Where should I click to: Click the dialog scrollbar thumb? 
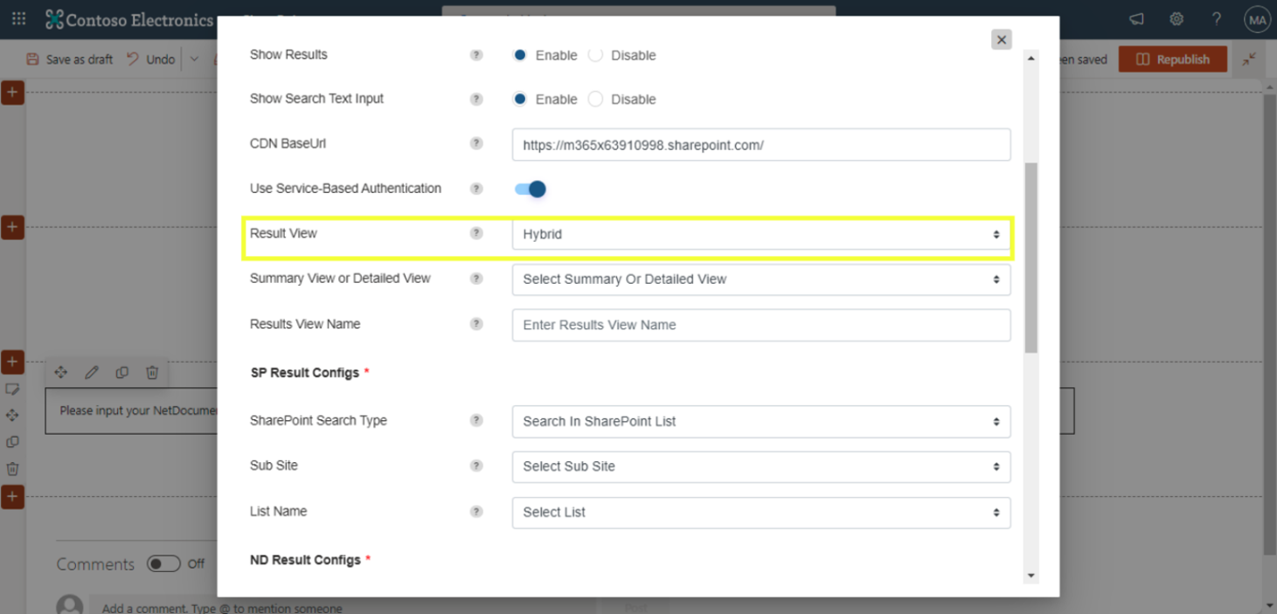pos(1031,258)
